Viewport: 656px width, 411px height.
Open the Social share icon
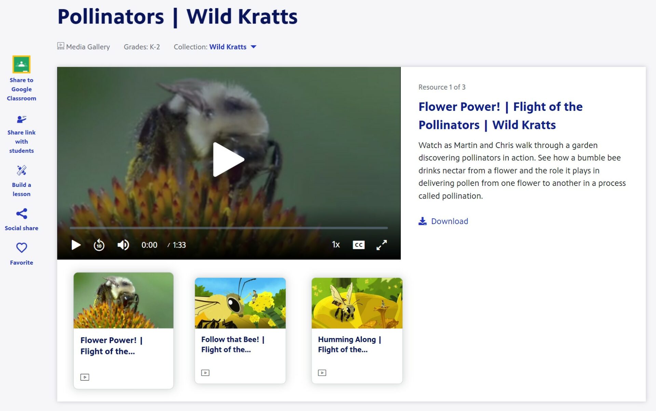point(22,214)
